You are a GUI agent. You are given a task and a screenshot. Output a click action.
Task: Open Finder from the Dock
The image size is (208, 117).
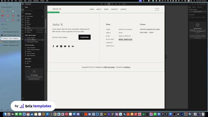[x=5, y=114]
